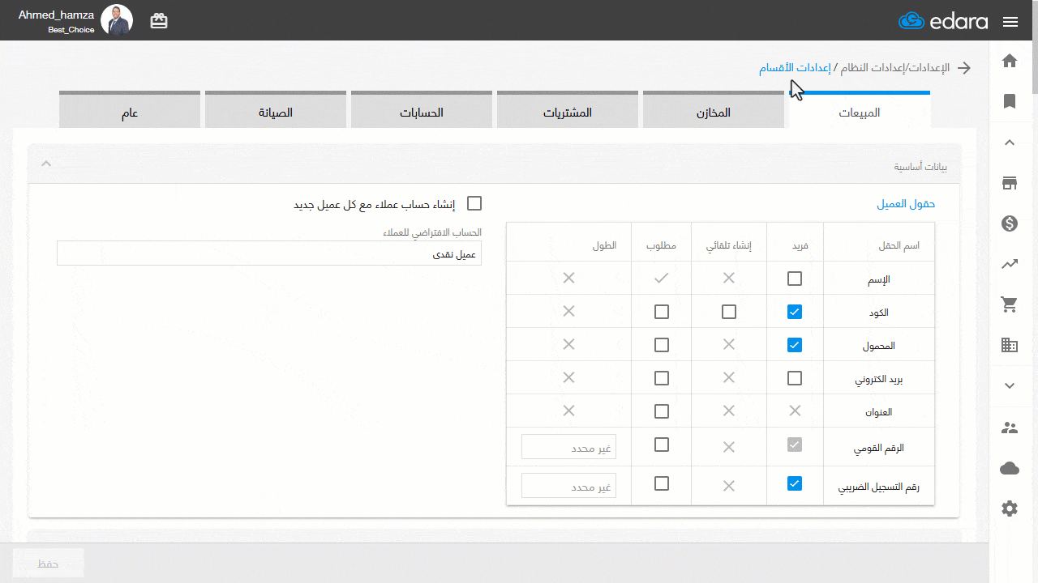Click the حقول العميل heading link
The width and height of the screenshot is (1038, 583).
(906, 204)
